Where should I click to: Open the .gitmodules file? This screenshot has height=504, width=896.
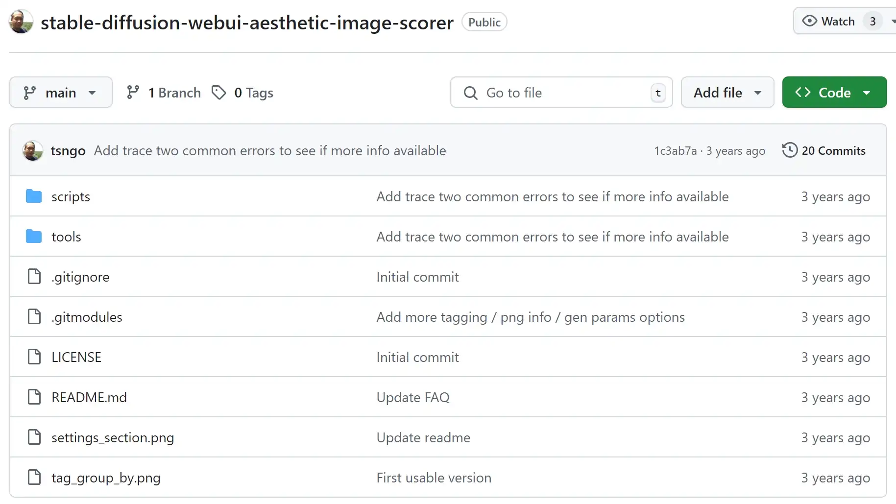pos(87,317)
